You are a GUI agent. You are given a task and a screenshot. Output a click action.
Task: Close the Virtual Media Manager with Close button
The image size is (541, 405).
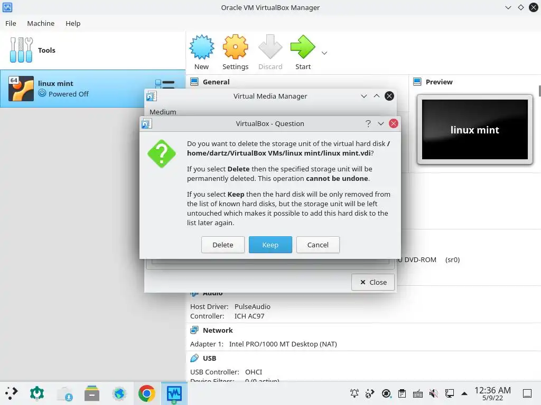coord(373,282)
